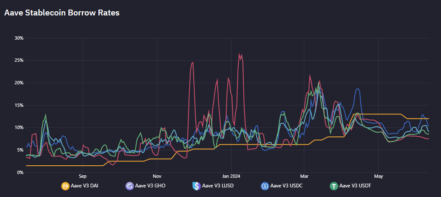Click the Jan 2024 x-axis label
The image size is (441, 197).
[x=231, y=176]
